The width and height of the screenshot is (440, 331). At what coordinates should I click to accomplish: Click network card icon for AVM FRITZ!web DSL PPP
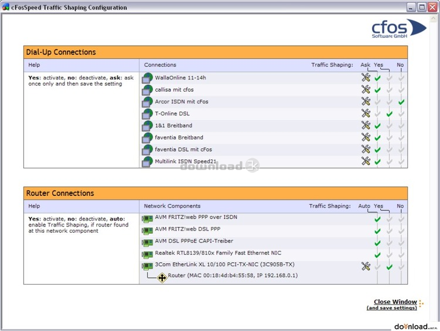pos(147,230)
